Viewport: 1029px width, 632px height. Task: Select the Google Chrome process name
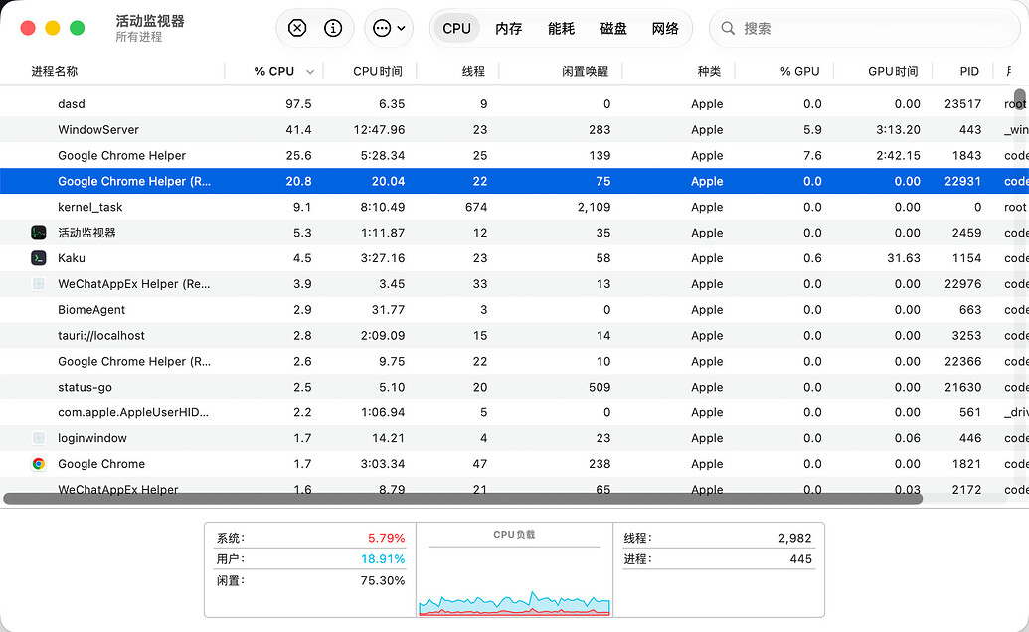pyautogui.click(x=101, y=463)
